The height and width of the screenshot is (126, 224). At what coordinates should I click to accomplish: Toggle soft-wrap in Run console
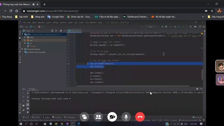28,101
